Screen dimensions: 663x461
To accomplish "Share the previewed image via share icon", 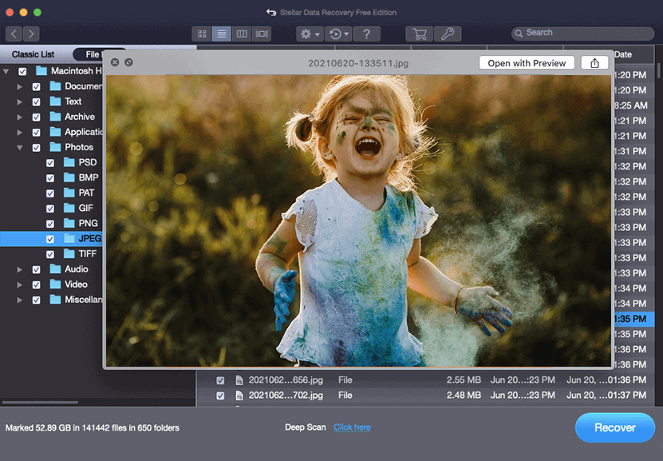I will [594, 62].
